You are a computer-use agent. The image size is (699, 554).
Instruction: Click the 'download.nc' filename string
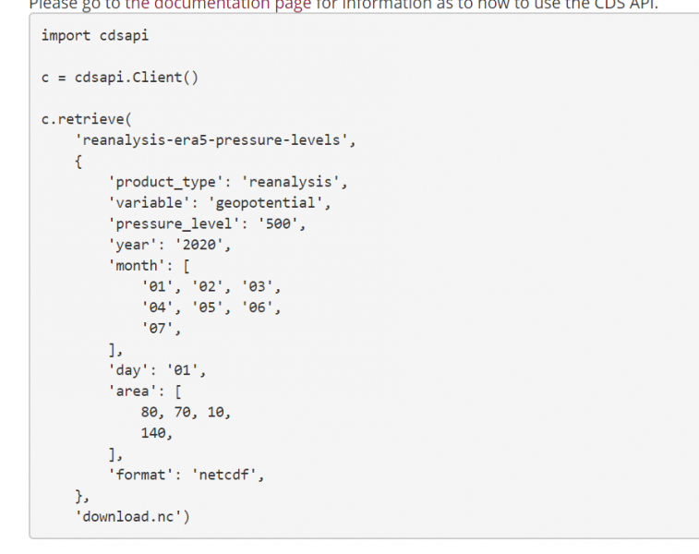[133, 516]
